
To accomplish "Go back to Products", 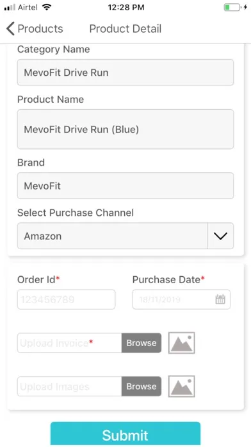I will click(35, 29).
